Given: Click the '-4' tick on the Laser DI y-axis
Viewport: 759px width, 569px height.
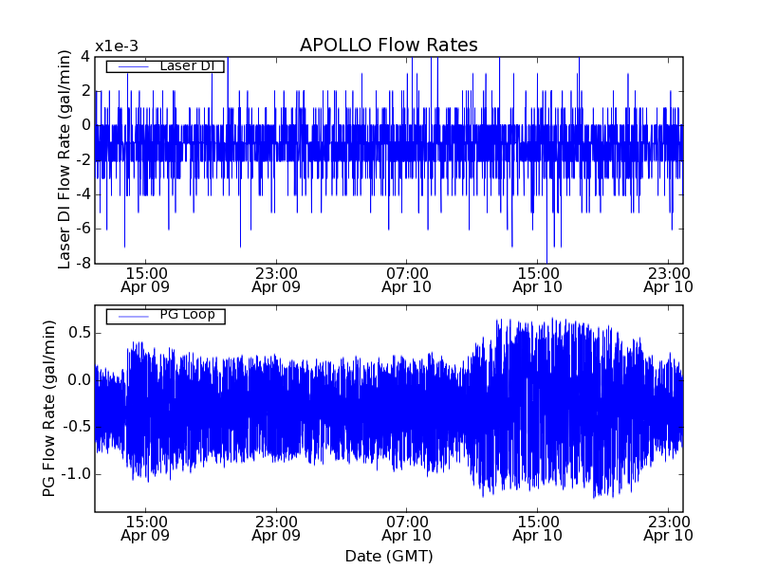Looking at the screenshot, I should [x=83, y=194].
